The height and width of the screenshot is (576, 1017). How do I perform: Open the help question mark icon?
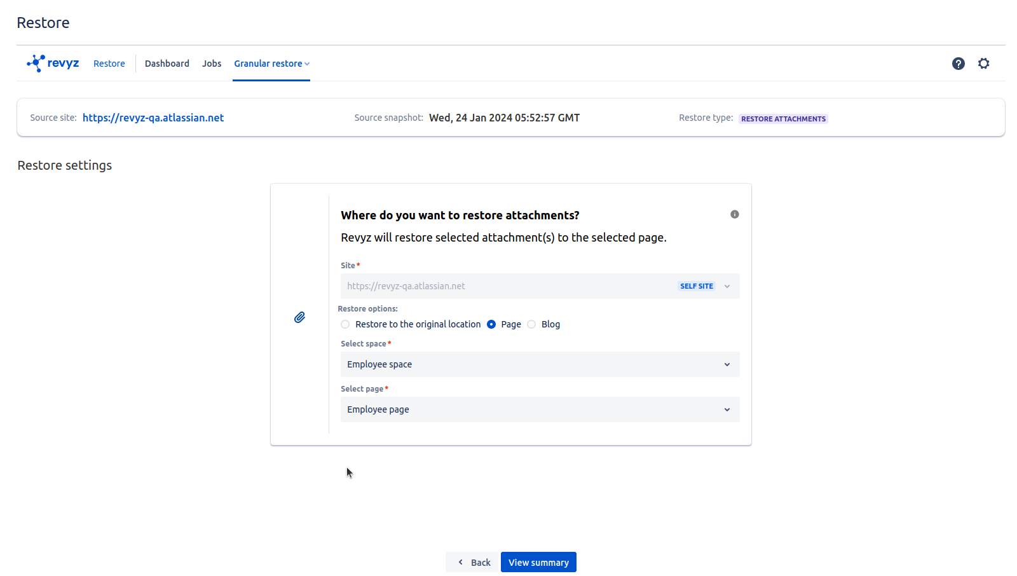[958, 64]
